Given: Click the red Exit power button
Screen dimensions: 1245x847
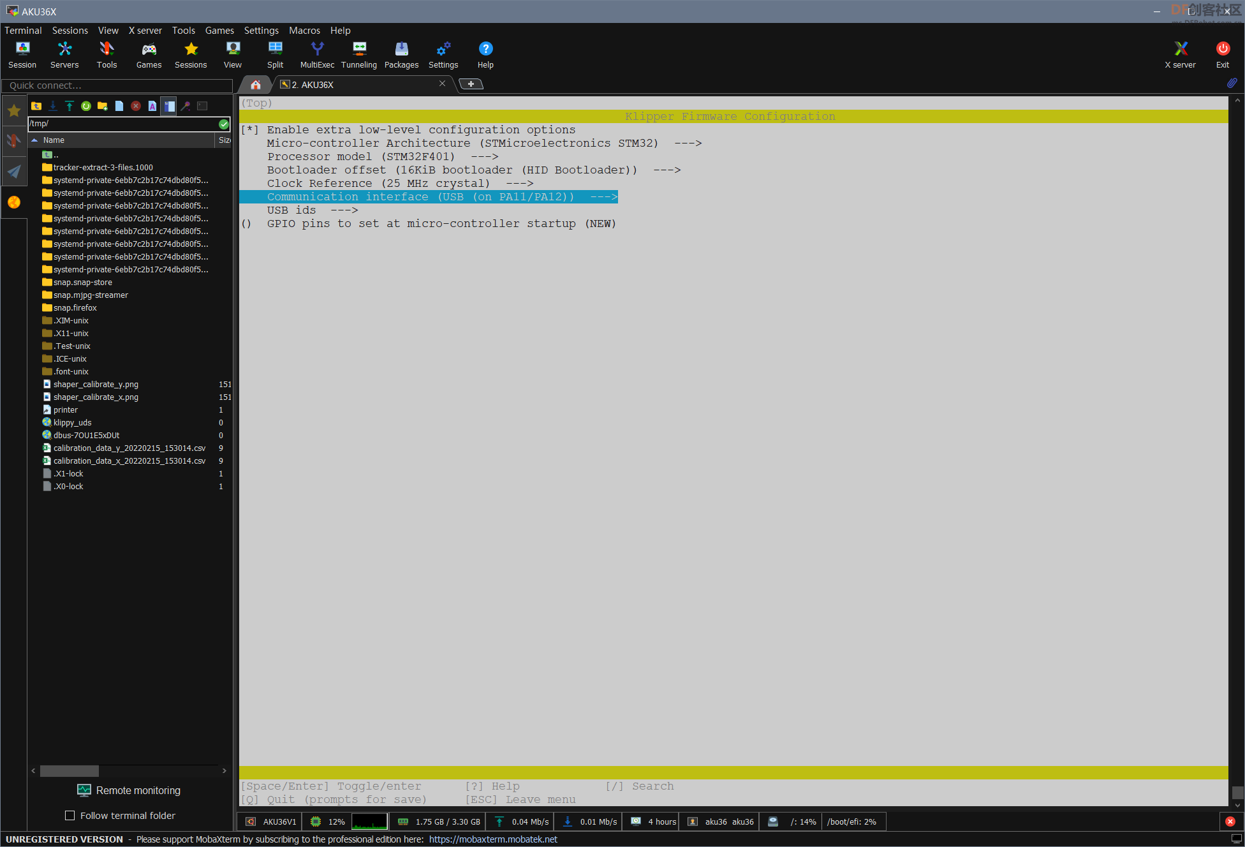Looking at the screenshot, I should point(1223,55).
